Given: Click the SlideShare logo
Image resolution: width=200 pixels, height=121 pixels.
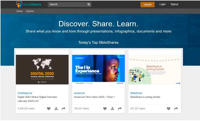Looking at the screenshot, I should pyautogui.click(x=29, y=4).
